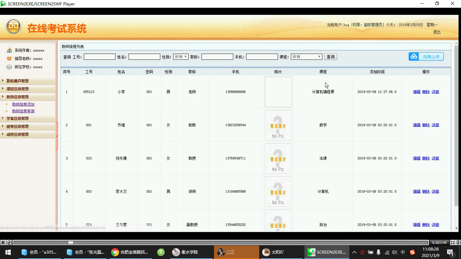Click 删除 for teacher 李大汉

(x=426, y=192)
